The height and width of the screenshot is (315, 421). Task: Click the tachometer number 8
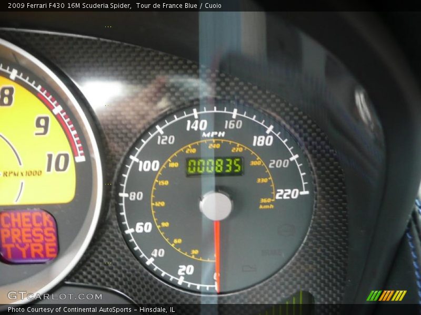(x=7, y=96)
